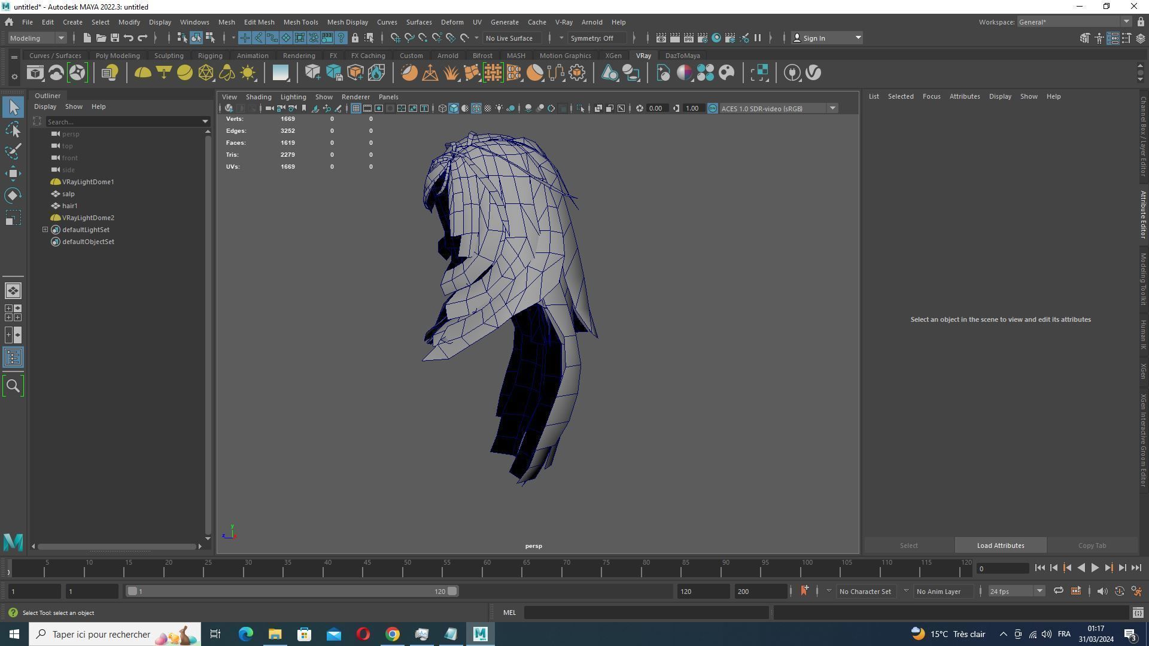Toggle wireframe on shaded in viewport
The height and width of the screenshot is (646, 1149).
pos(476,109)
